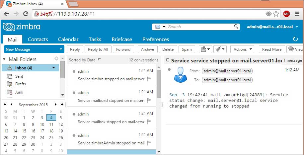
Task: Switch to the Mail tab
Action: click(13, 39)
